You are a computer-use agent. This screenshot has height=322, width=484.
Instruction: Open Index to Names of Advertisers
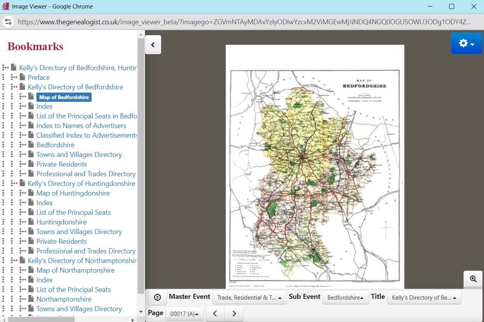click(x=81, y=126)
